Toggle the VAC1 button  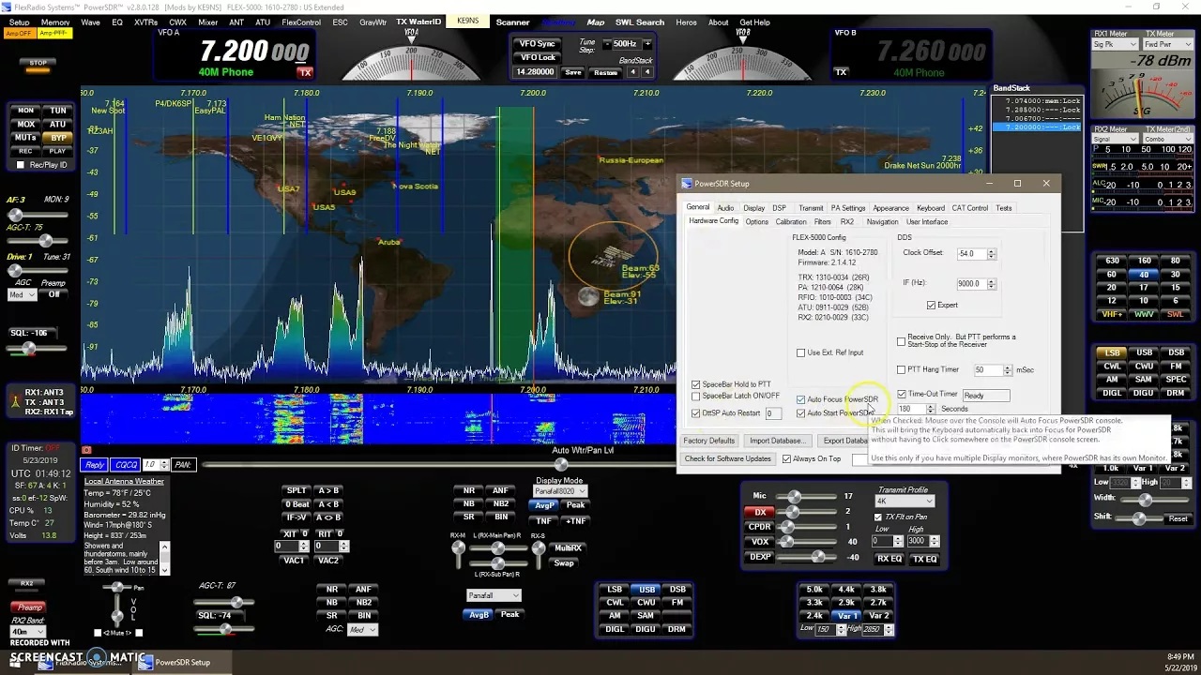tap(294, 561)
